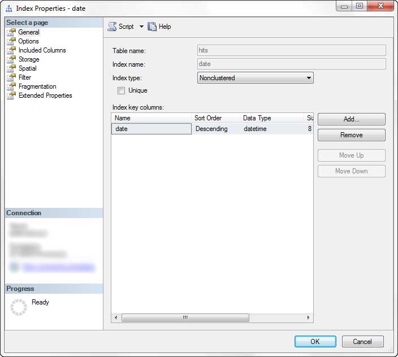The width and height of the screenshot is (398, 357).
Task: Click the Add... button
Action: [351, 119]
